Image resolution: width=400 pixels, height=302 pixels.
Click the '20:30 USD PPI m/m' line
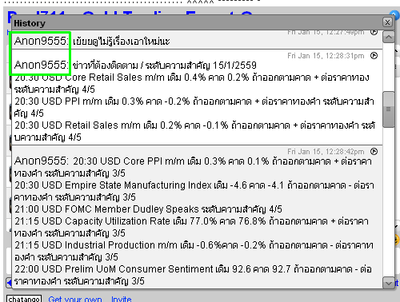(x=194, y=101)
